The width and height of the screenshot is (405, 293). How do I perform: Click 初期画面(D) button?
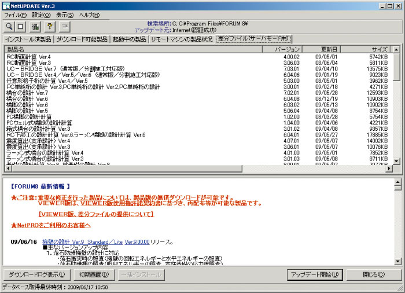pyautogui.click(x=94, y=274)
